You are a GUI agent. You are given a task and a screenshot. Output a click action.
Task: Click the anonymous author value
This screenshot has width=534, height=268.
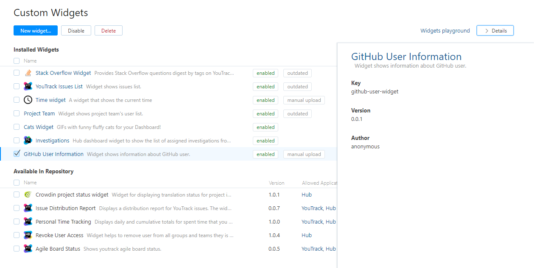[x=365, y=147]
